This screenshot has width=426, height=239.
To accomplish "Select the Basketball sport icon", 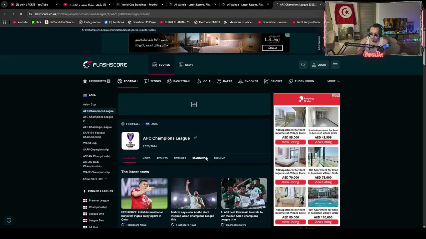I will coord(169,81).
